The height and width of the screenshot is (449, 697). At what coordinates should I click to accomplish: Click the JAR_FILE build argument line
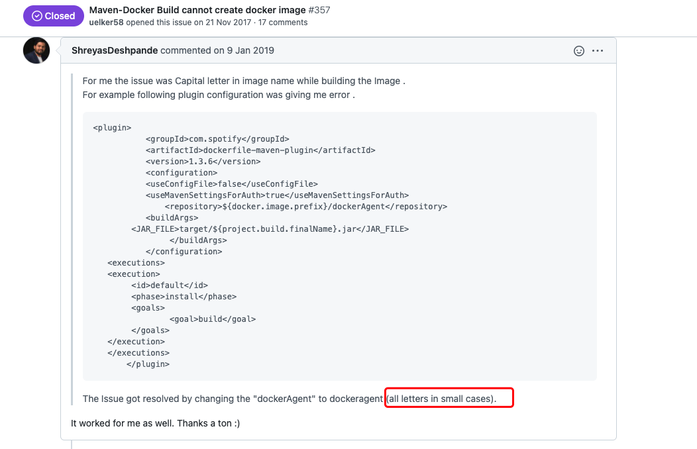(270, 229)
